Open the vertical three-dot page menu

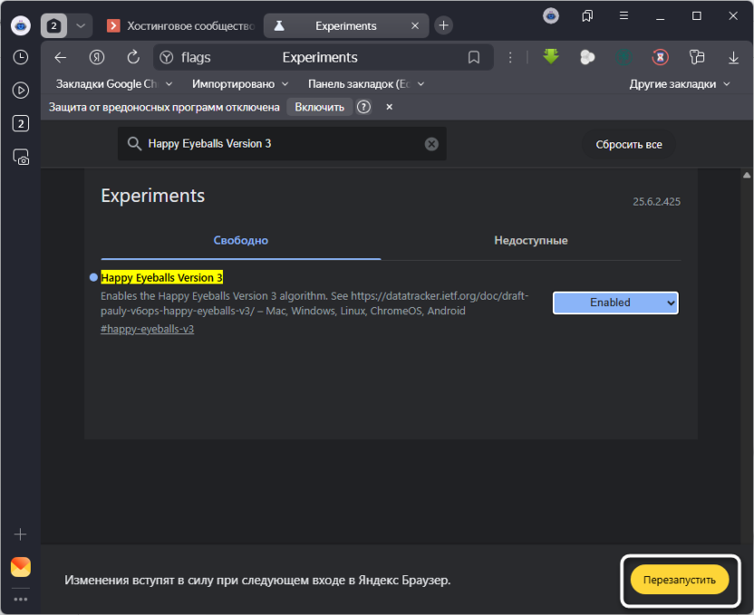click(510, 58)
